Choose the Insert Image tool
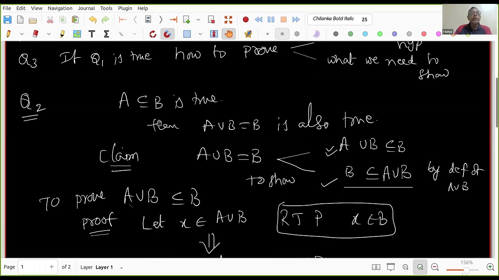This screenshot has width=499, height=280. coord(77,34)
